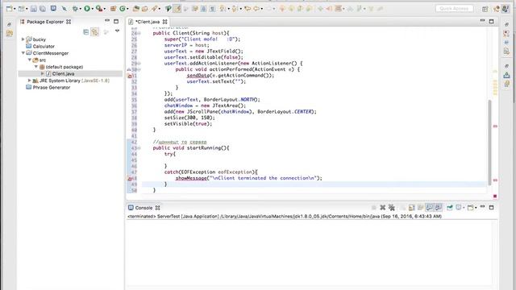The image size is (516, 290).
Task: Click Remove All Terminated Launches icon
Action: tap(392, 208)
